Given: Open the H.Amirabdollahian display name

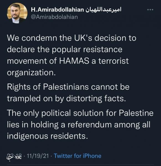Looking at the screenshot, I should (x=57, y=10).
